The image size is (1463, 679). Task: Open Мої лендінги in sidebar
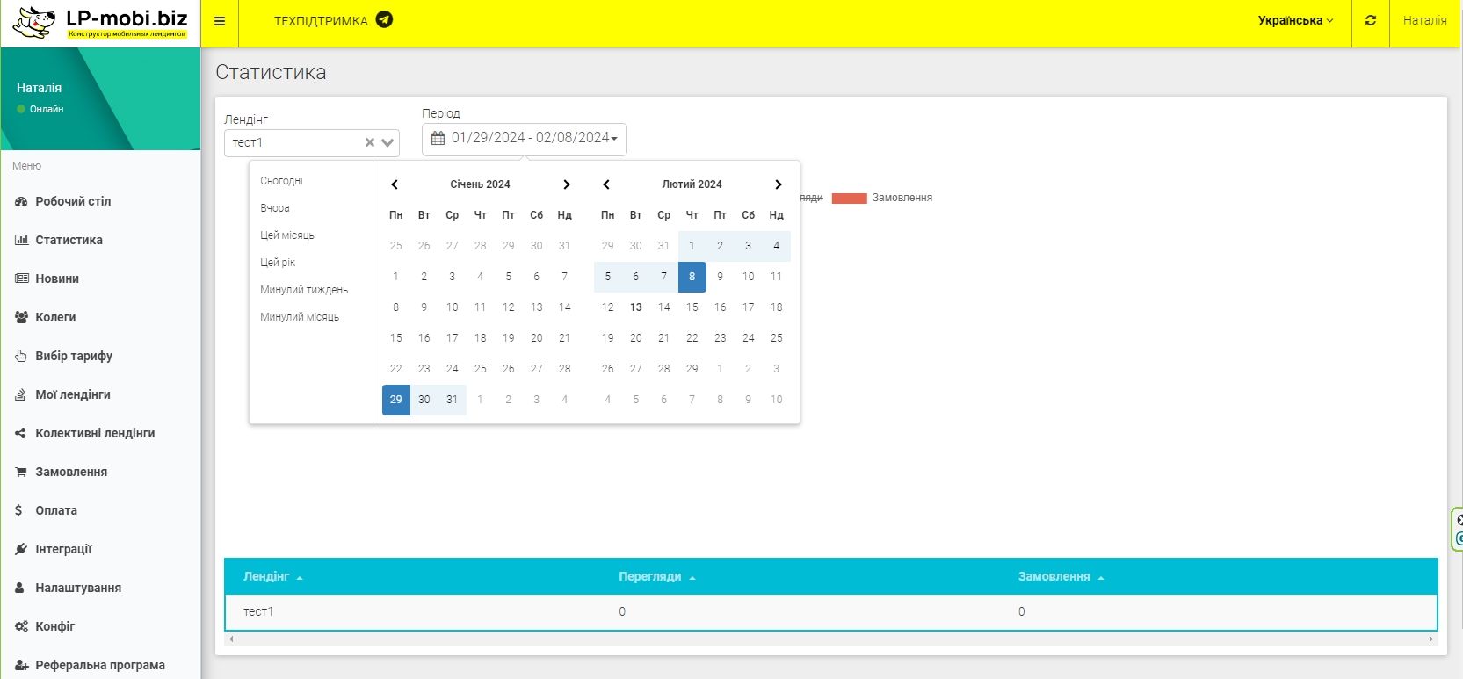(x=73, y=394)
